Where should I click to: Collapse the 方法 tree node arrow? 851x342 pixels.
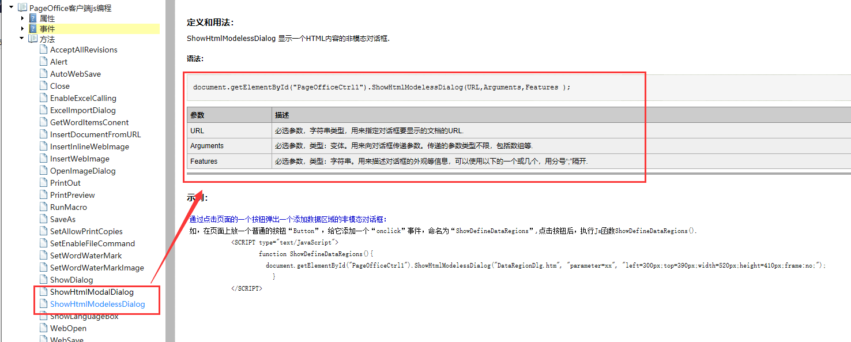click(x=22, y=39)
